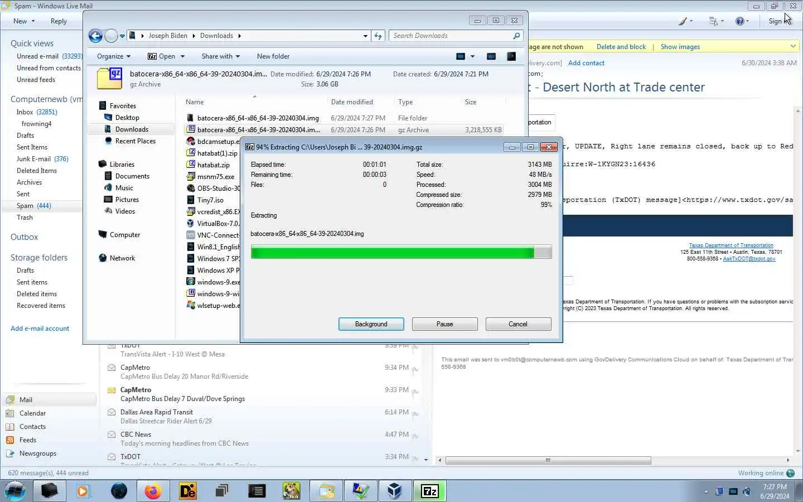
Task: Click Add e-mail account link
Action: pyautogui.click(x=40, y=329)
